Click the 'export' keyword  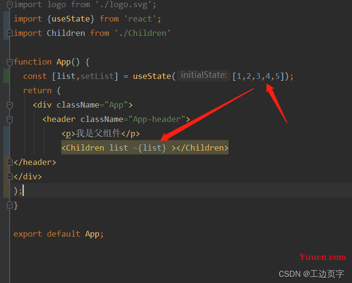point(28,234)
